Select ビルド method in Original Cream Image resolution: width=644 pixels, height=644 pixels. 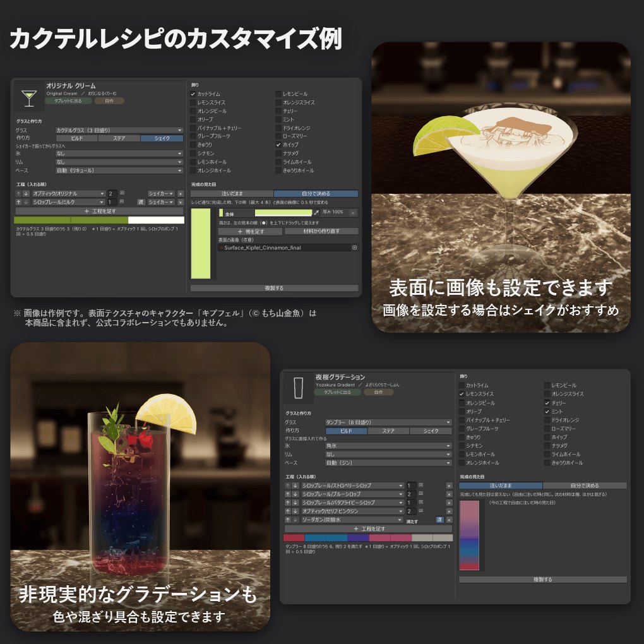click(77, 138)
